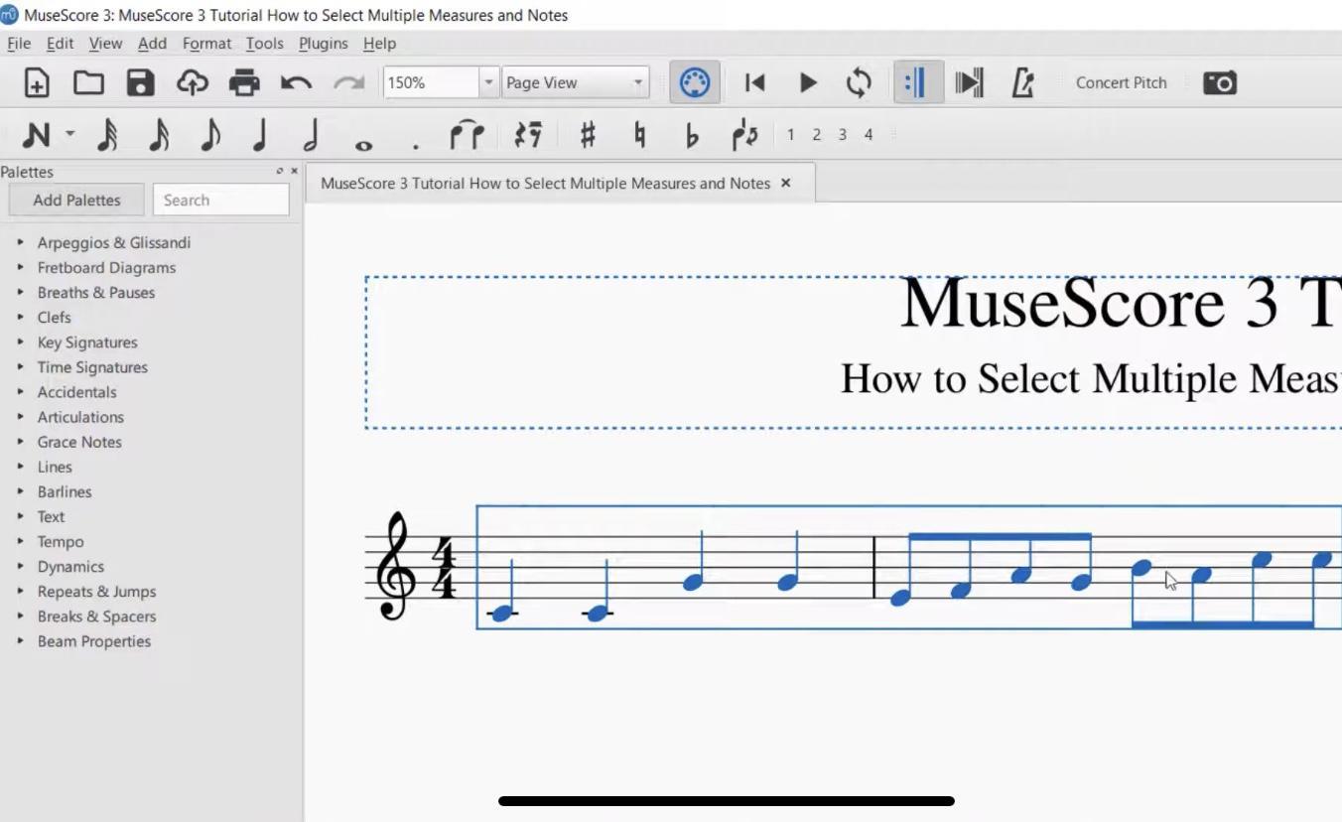Open a score file with folder icon
The image size is (1342, 822).
[88, 82]
